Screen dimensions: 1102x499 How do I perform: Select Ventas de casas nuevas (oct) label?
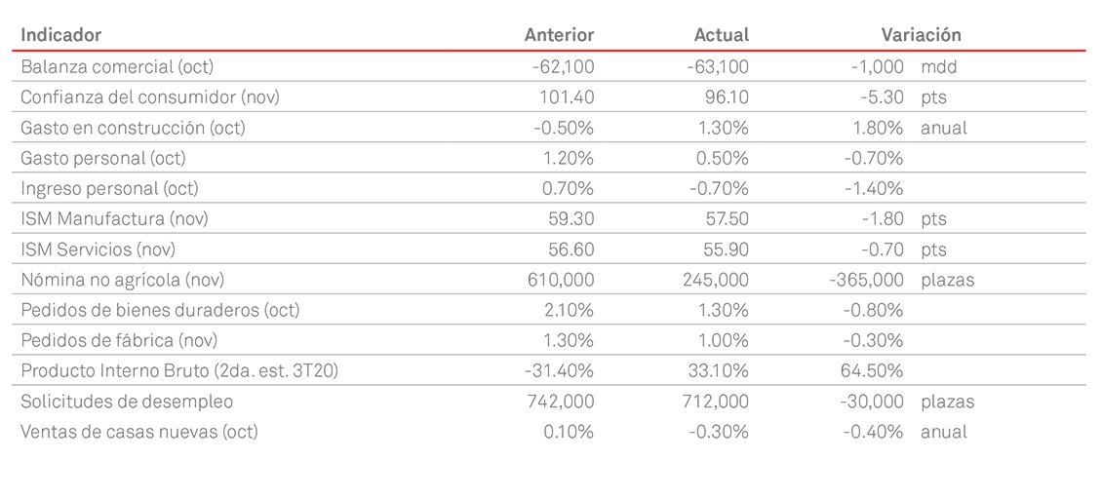click(139, 432)
